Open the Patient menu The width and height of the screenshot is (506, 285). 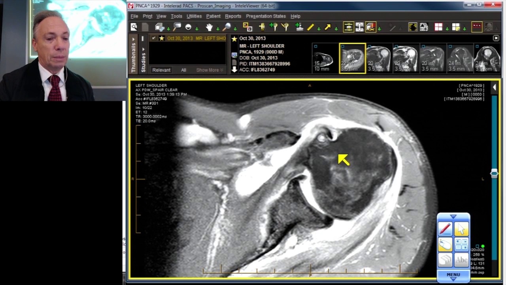(x=213, y=16)
